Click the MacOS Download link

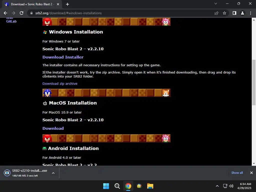pos(53,128)
